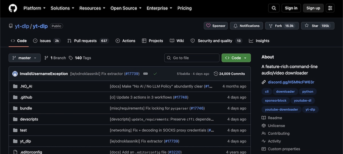Select the youtube-downloader topic tag

coord(281,109)
